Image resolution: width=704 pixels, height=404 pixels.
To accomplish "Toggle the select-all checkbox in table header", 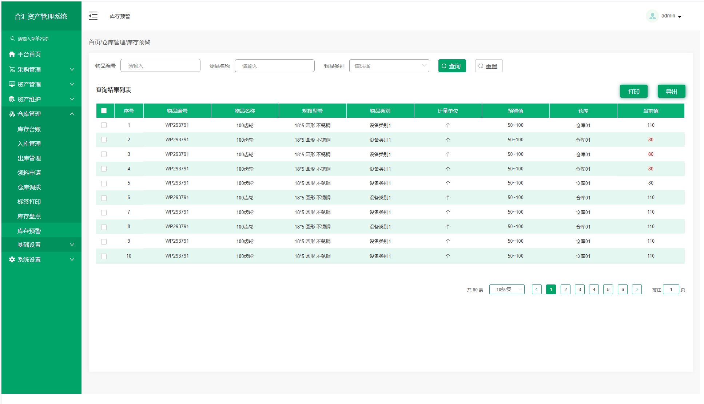I will [x=104, y=111].
